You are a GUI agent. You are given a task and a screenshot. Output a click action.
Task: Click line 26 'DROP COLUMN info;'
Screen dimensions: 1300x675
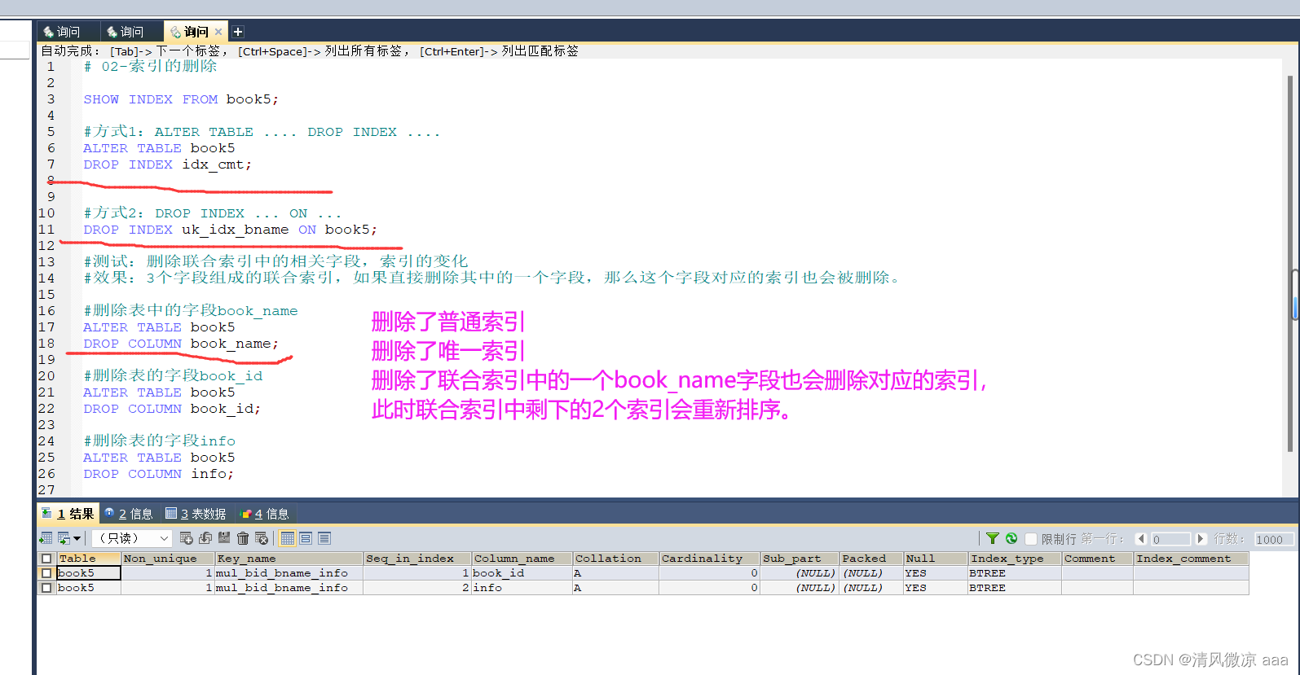pyautogui.click(x=158, y=474)
